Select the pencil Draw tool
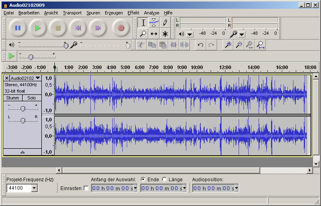The width and height of the screenshot is (321, 206). coord(165,22)
